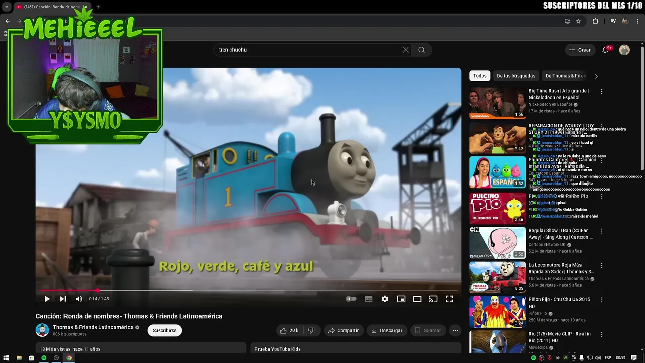Subscribe with the Suscribirse button
The image size is (645, 363).
tap(165, 330)
